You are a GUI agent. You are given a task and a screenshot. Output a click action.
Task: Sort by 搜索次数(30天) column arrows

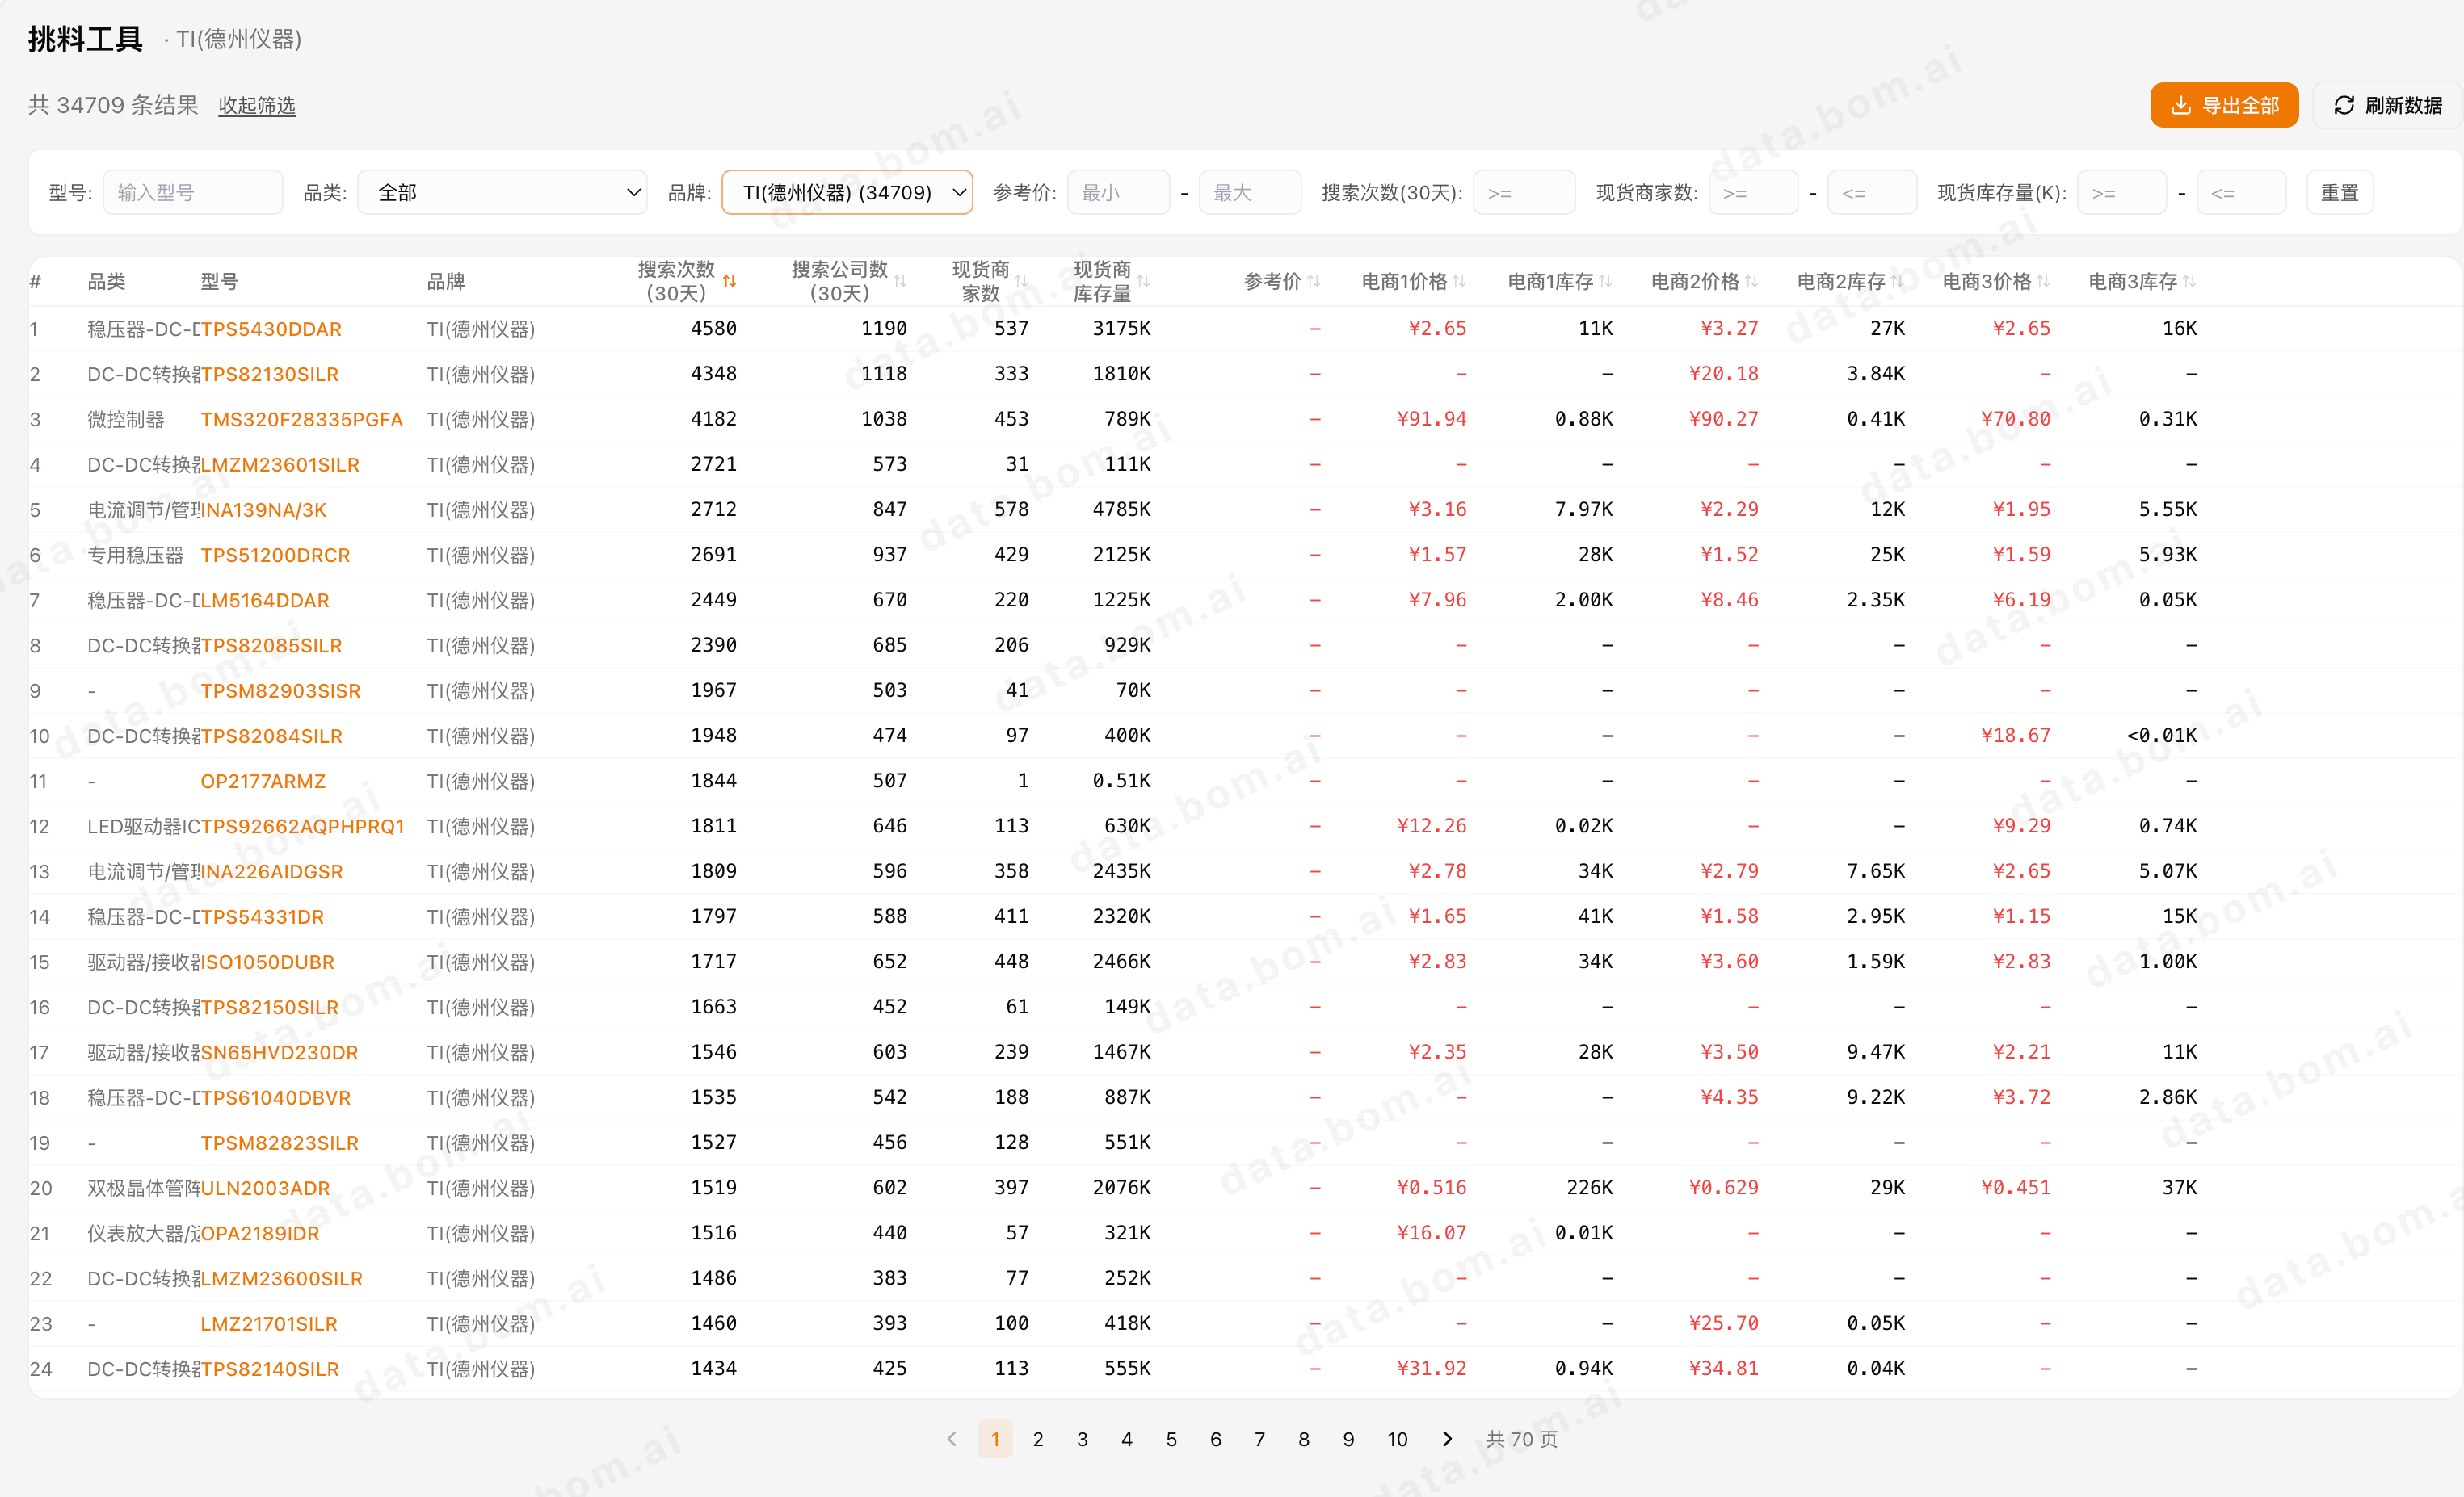pos(730,282)
